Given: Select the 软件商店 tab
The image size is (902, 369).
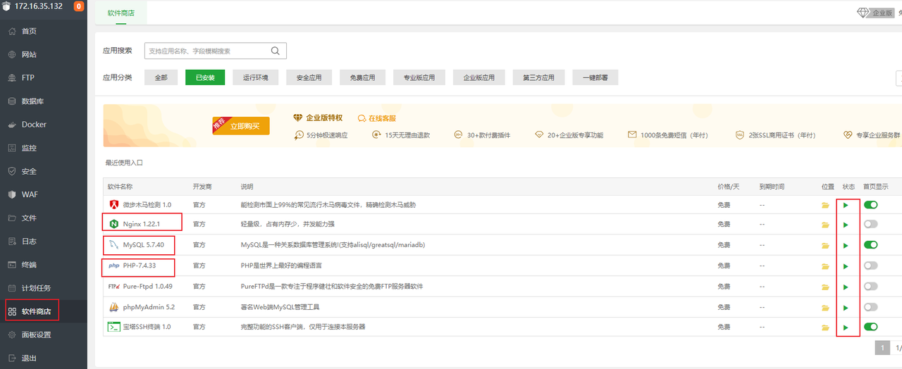Looking at the screenshot, I should point(121,13).
